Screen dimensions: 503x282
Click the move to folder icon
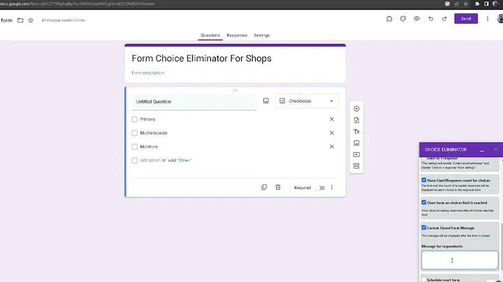click(20, 20)
